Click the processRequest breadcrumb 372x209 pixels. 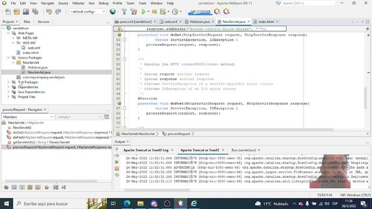178,134
